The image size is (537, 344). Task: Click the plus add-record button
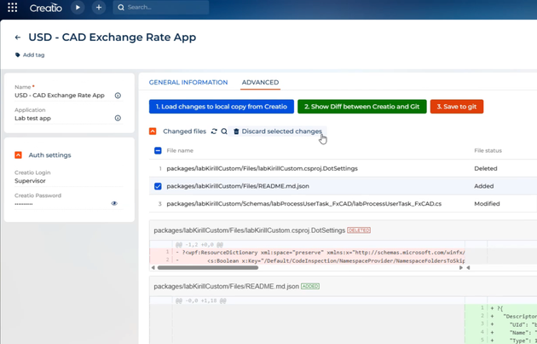pyautogui.click(x=99, y=7)
